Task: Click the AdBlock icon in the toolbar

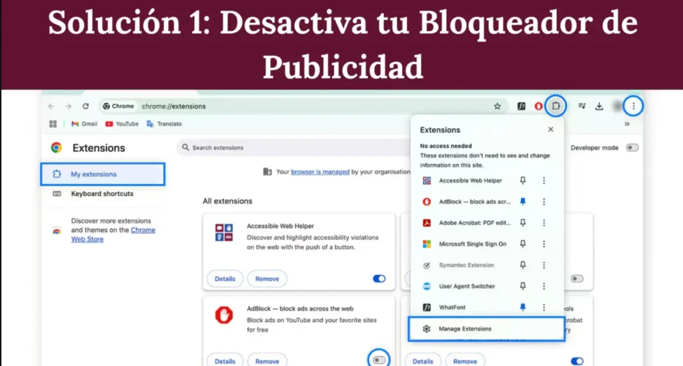Action: coord(538,106)
